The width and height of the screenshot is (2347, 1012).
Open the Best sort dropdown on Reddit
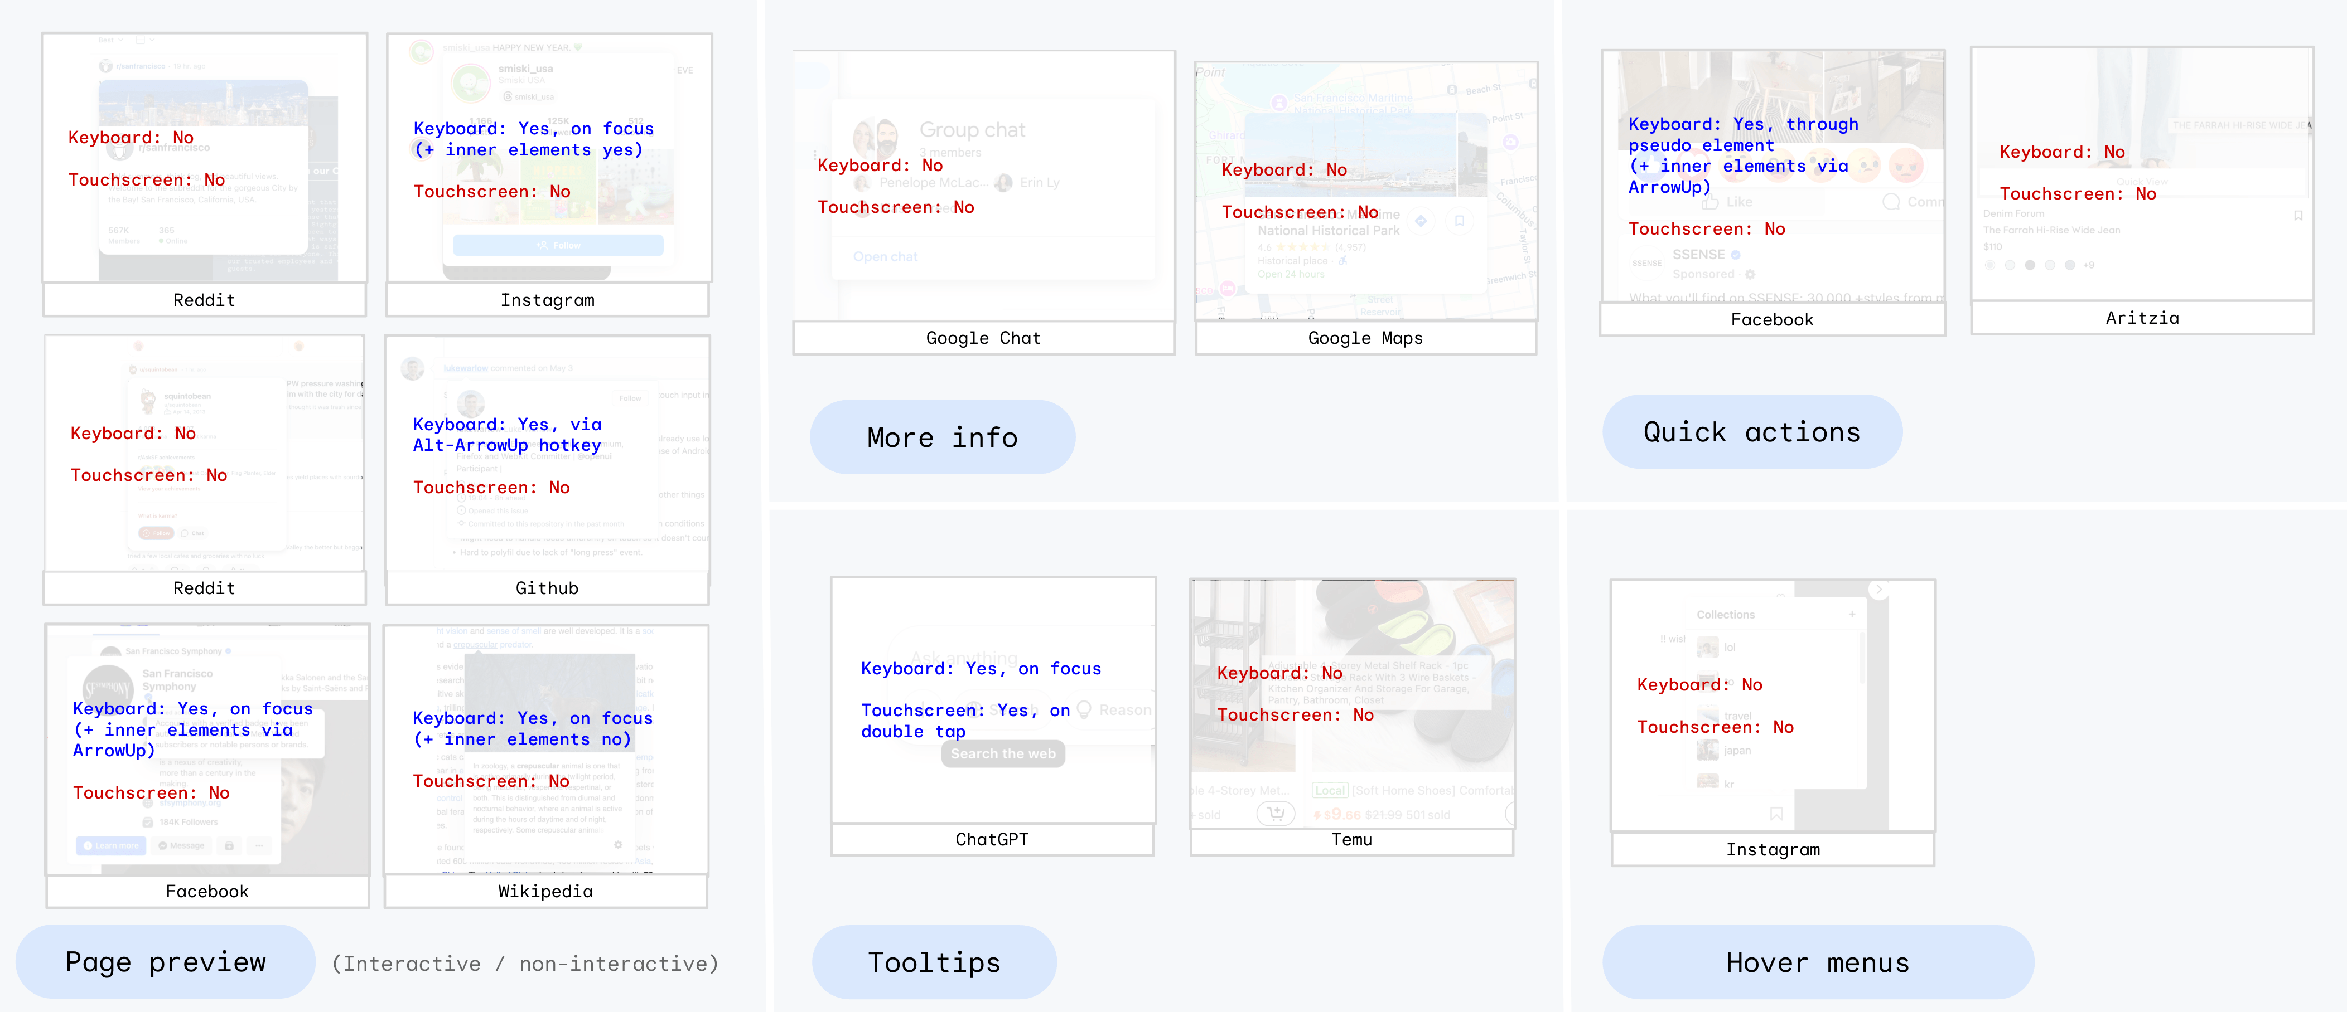coord(111,40)
